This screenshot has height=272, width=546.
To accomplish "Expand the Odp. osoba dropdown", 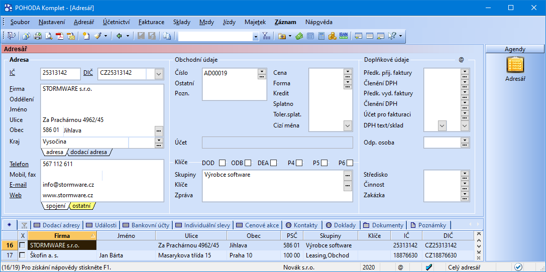I will (465, 140).
